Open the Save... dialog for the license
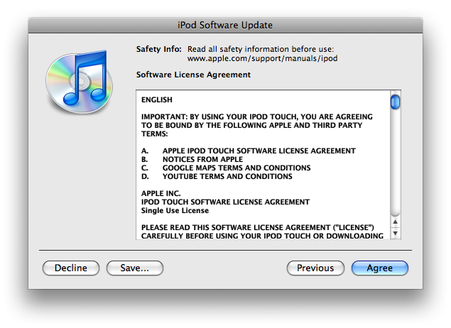Screen dimensions: 451x328 click(x=135, y=268)
